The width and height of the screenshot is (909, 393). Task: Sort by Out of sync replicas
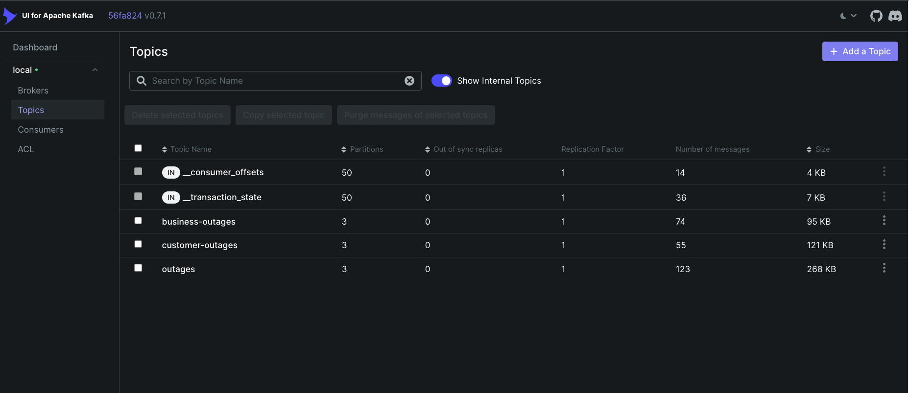[x=464, y=149]
